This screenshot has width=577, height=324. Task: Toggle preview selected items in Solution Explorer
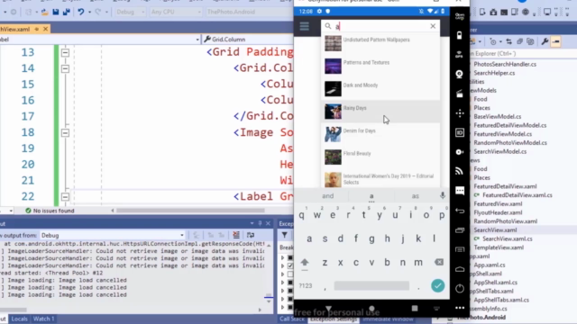click(x=556, y=41)
